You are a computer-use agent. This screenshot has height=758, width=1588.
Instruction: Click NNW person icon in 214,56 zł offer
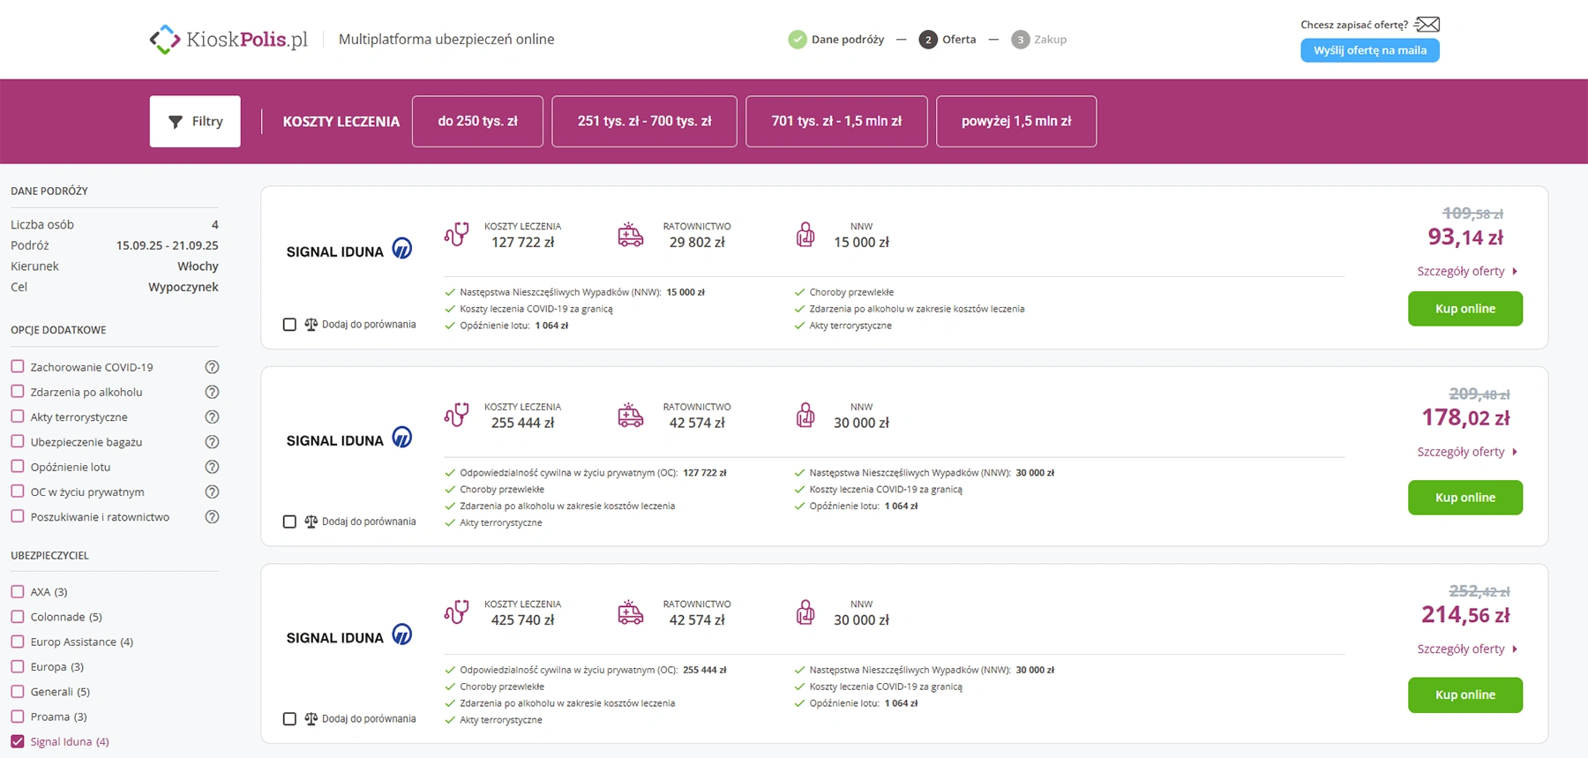pyautogui.click(x=805, y=612)
